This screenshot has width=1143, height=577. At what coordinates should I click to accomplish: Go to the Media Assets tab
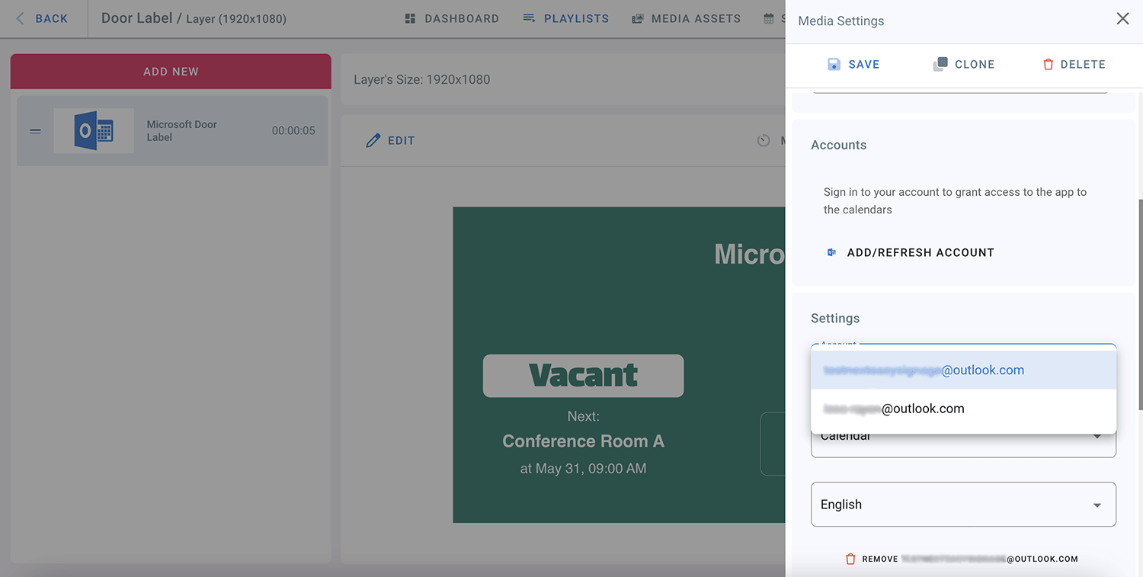coord(686,18)
